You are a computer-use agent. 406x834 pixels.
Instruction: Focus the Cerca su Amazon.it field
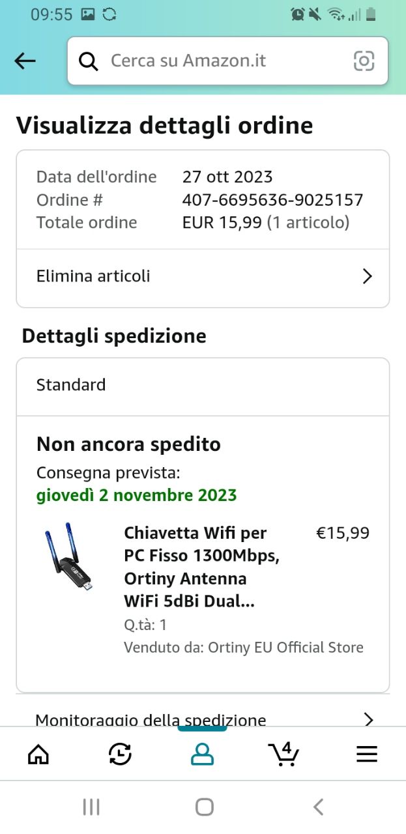point(222,61)
